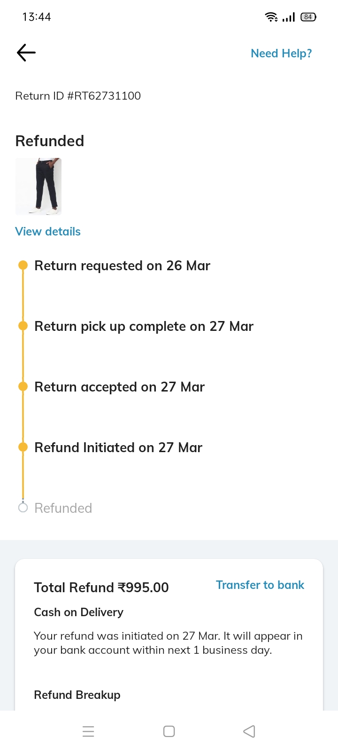Tap the Refund Breakup heading

coord(77,695)
